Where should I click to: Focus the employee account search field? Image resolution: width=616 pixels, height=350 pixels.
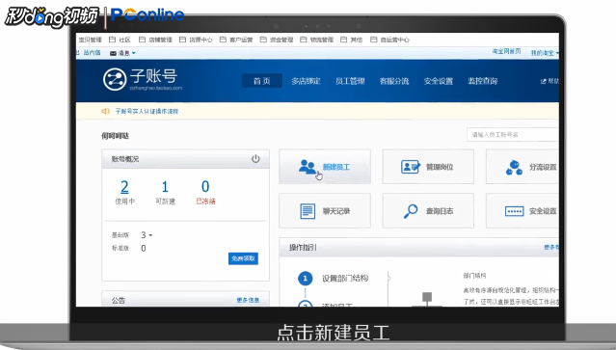513,135
